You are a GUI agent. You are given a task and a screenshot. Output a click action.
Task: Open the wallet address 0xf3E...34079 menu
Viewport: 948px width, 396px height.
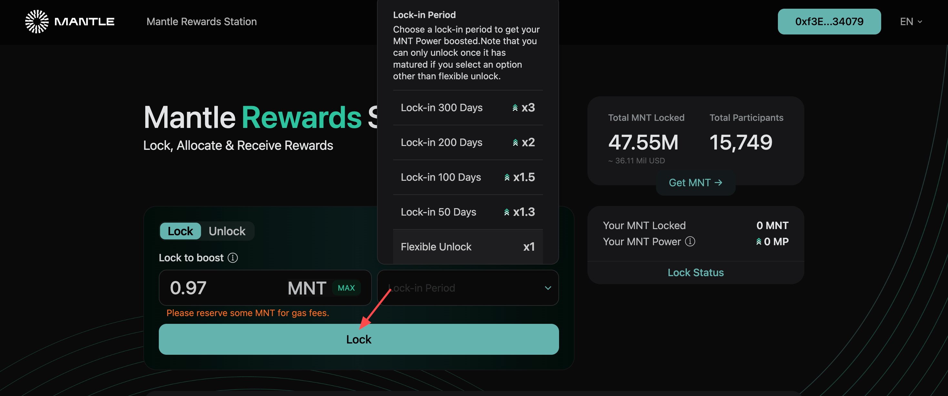829,22
